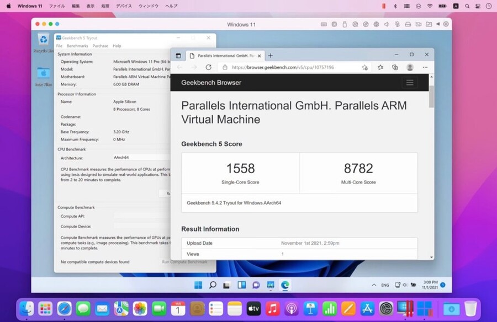Open Edge settings and more menu

[x=425, y=67]
